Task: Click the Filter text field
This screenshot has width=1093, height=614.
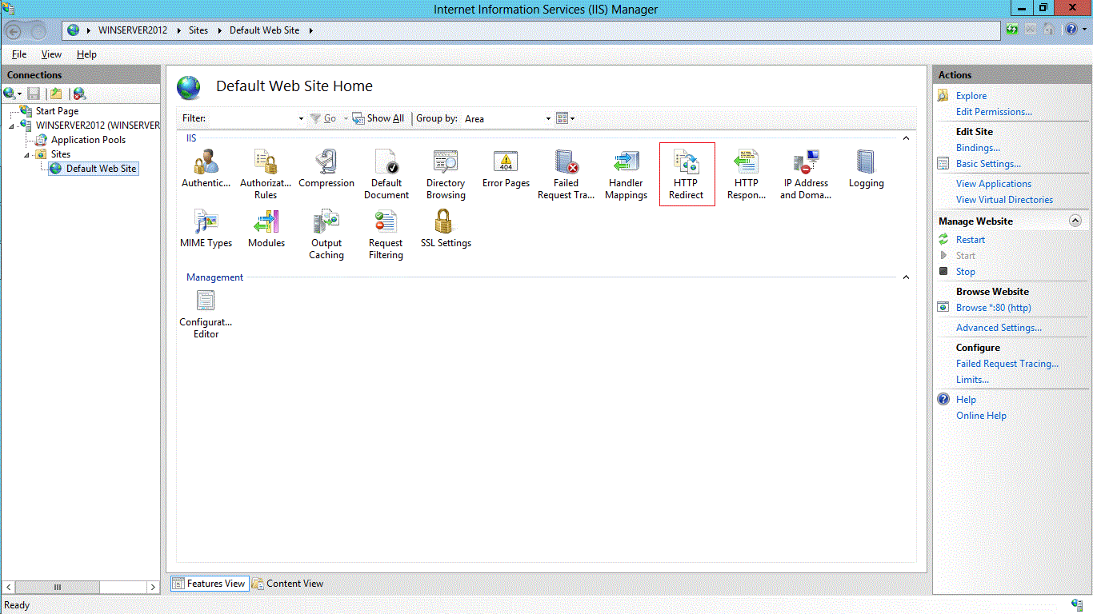Action: (252, 118)
